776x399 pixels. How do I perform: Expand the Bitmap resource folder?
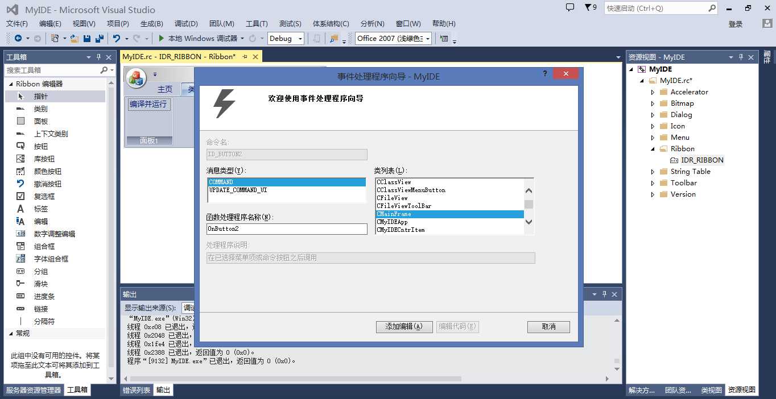[x=653, y=103]
